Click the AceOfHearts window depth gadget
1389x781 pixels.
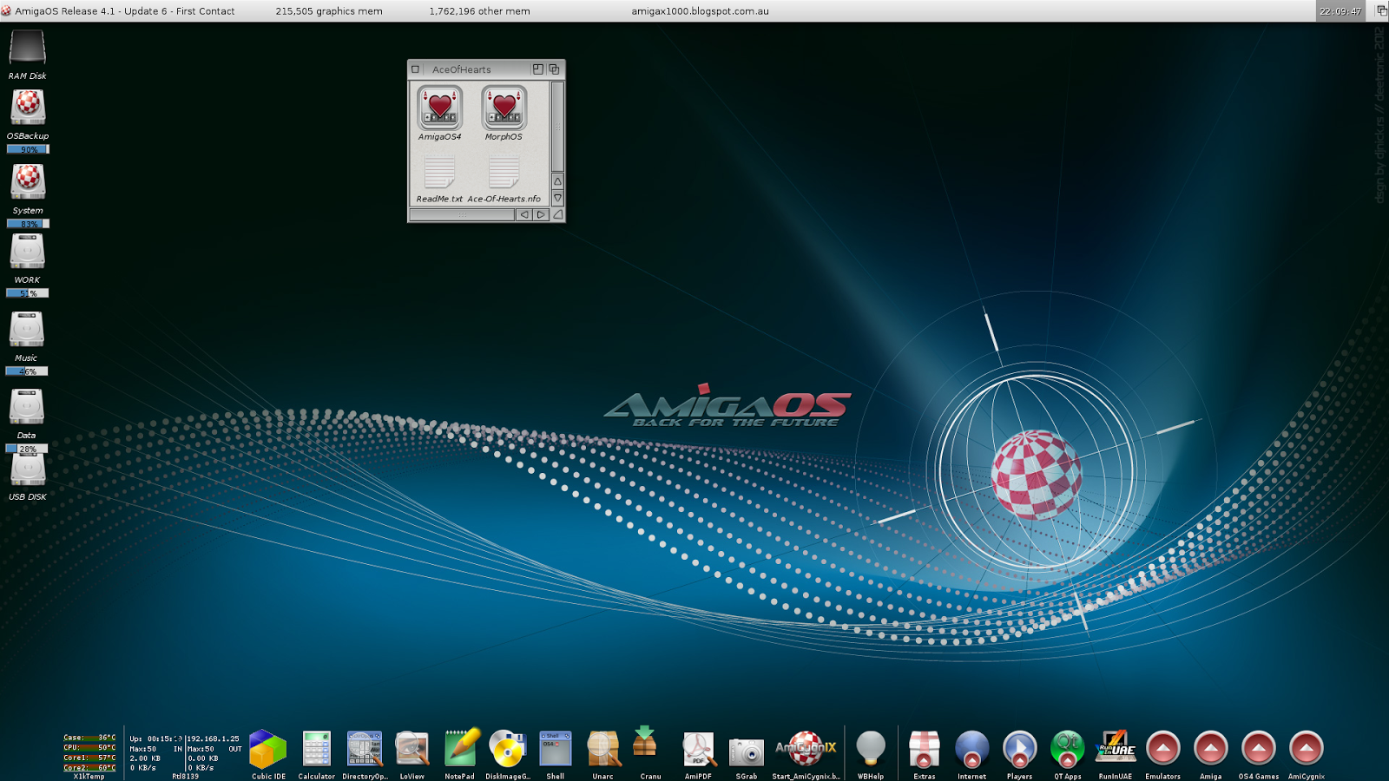click(x=555, y=69)
